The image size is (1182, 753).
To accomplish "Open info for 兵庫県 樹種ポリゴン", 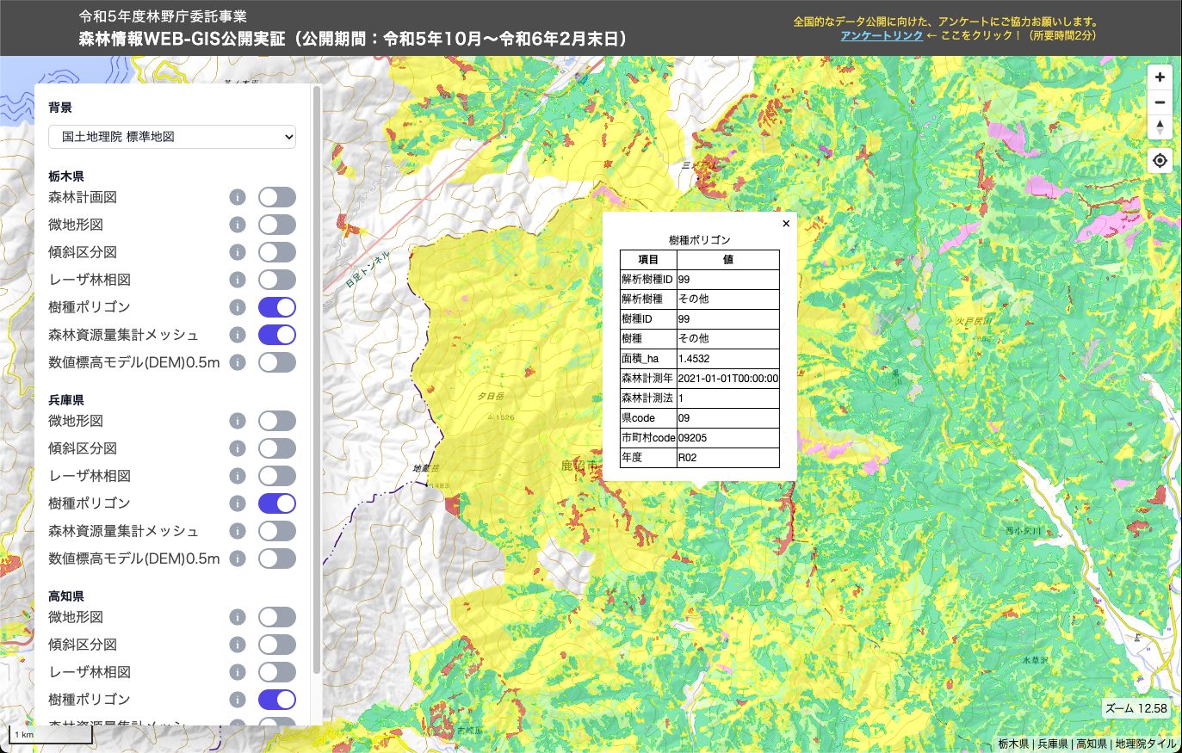I will (x=238, y=503).
